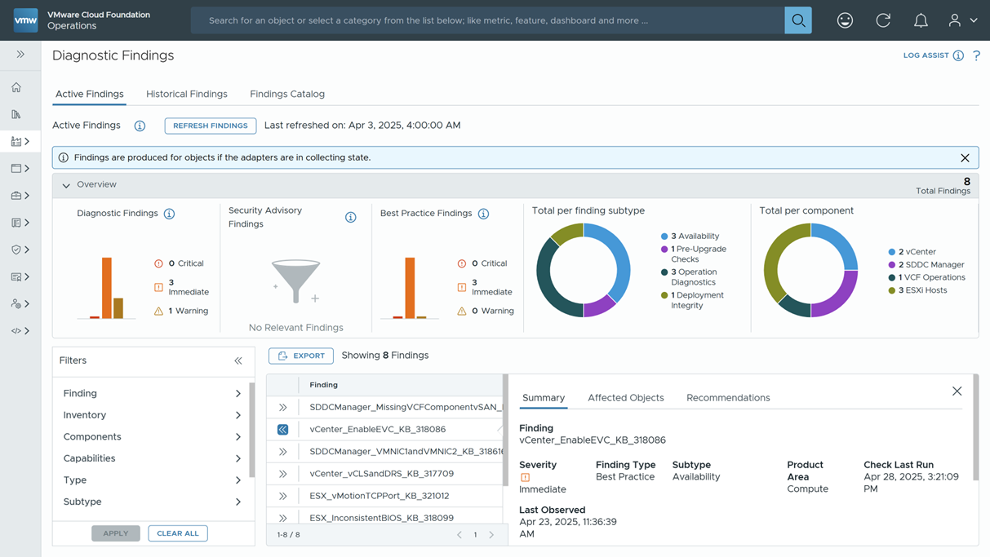Click the search magnifier button
The image size is (990, 557).
798,20
